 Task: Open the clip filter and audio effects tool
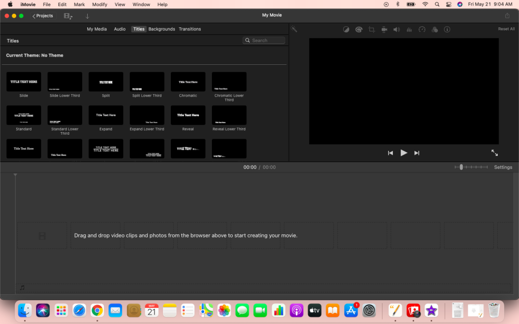click(x=434, y=29)
